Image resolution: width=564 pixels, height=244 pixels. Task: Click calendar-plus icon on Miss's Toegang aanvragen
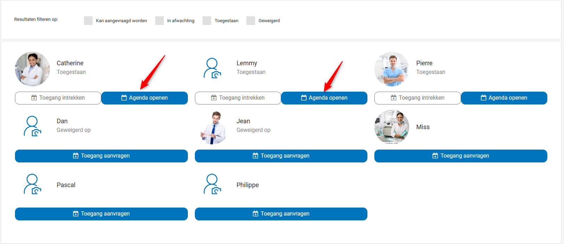tap(435, 156)
